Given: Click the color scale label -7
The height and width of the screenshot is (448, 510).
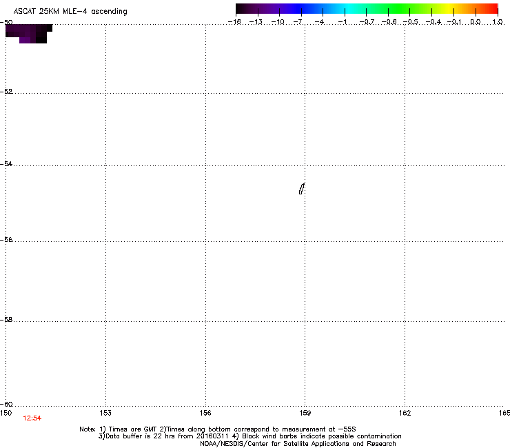Looking at the screenshot, I should 298,22.
